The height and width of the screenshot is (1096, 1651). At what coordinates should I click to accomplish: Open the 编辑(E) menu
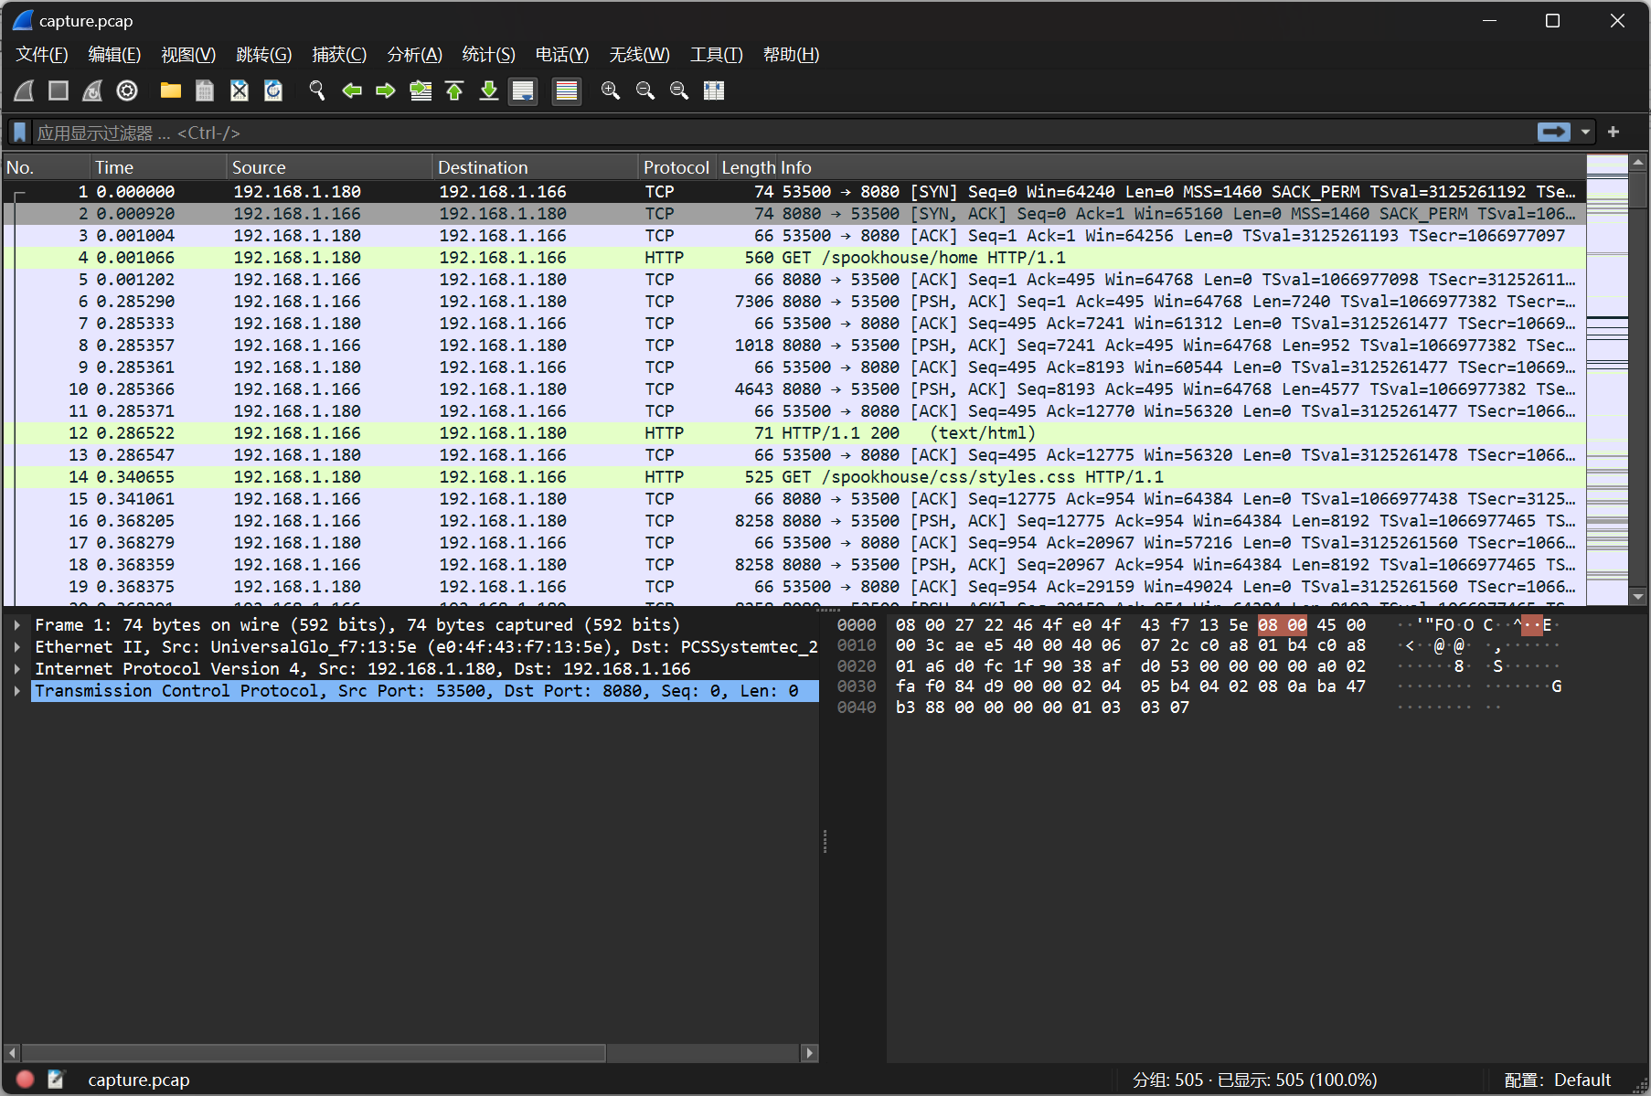(114, 55)
